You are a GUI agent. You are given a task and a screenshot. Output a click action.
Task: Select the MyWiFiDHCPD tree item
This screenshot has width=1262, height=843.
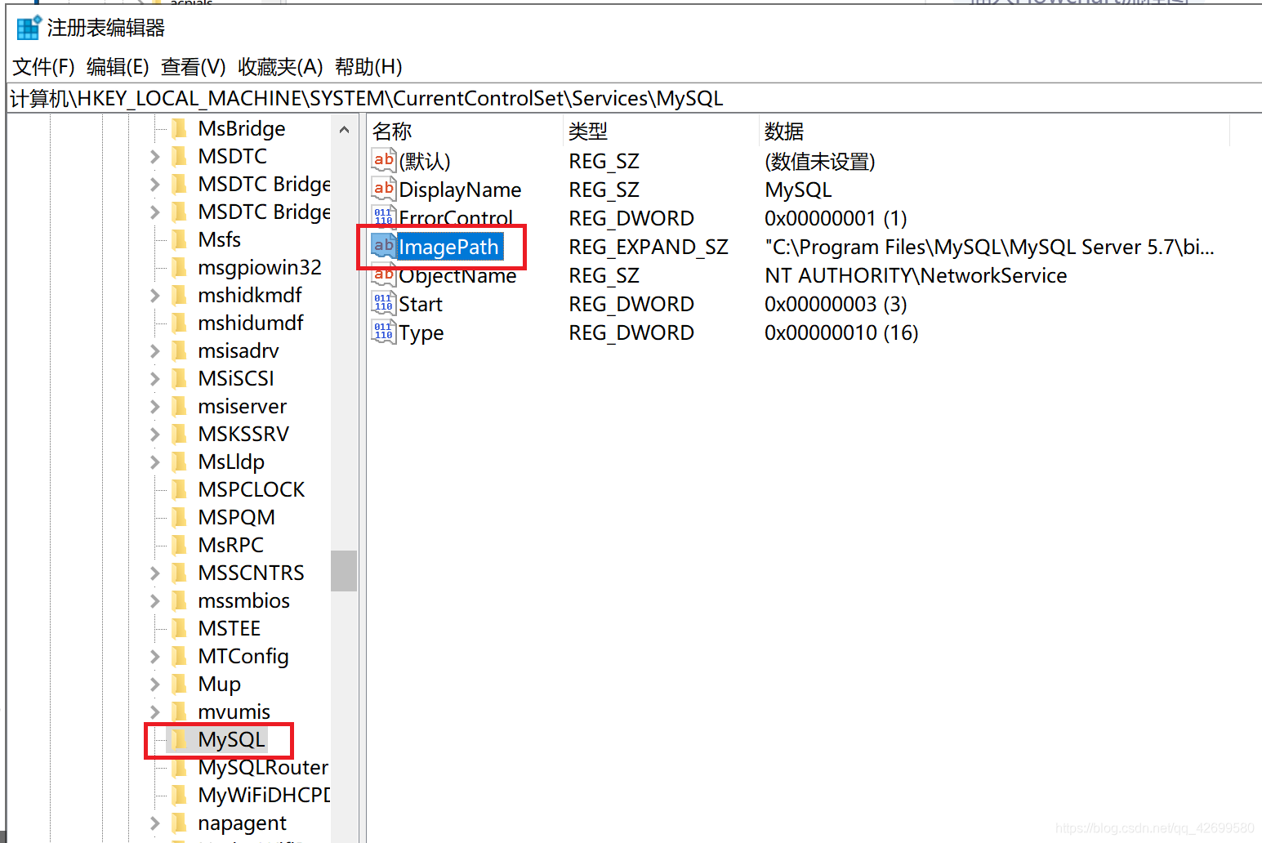(264, 795)
